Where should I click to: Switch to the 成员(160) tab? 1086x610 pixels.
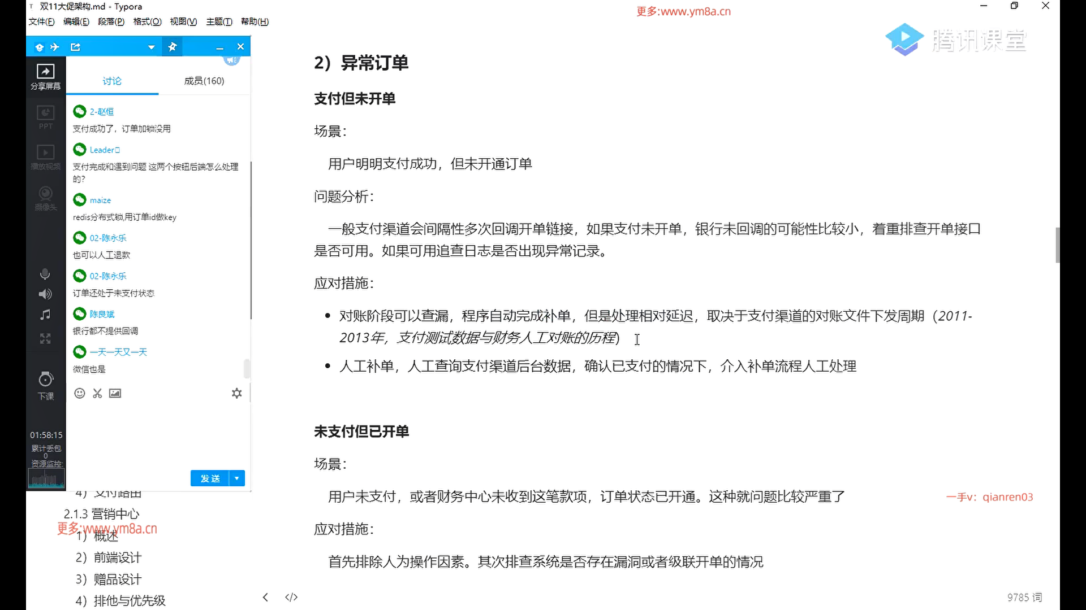[x=204, y=81]
